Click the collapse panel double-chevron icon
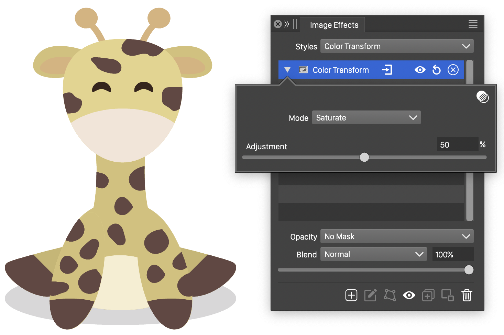This screenshot has width=504, height=335. [x=287, y=24]
